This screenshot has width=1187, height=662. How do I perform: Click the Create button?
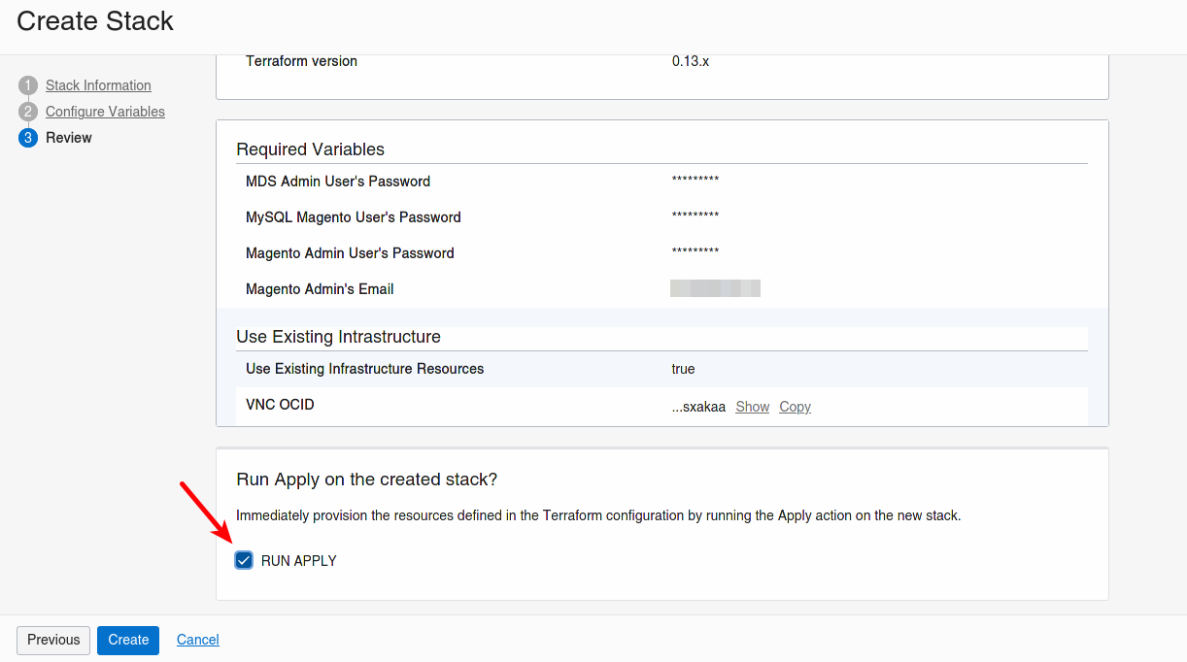click(x=128, y=640)
